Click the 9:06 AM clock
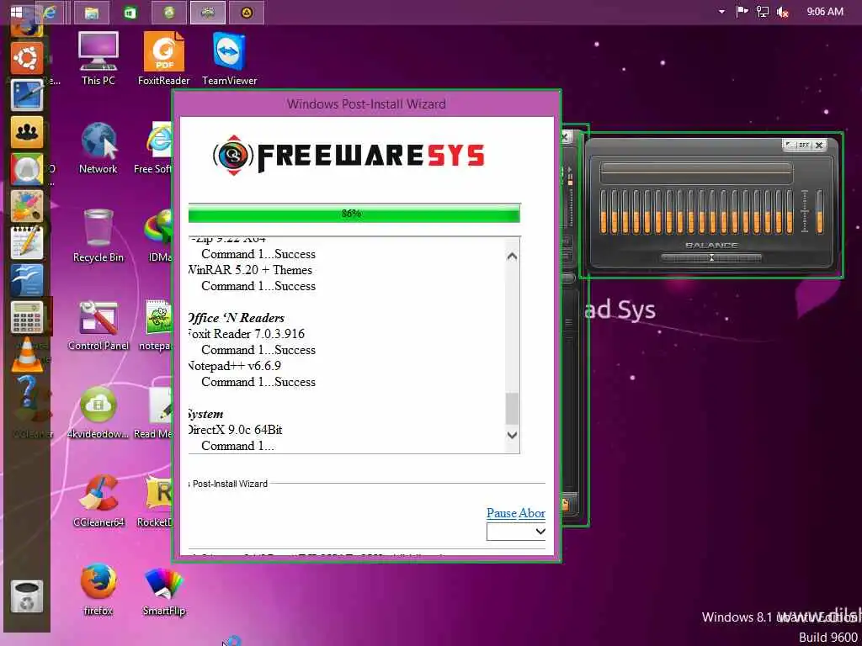 [x=825, y=12]
